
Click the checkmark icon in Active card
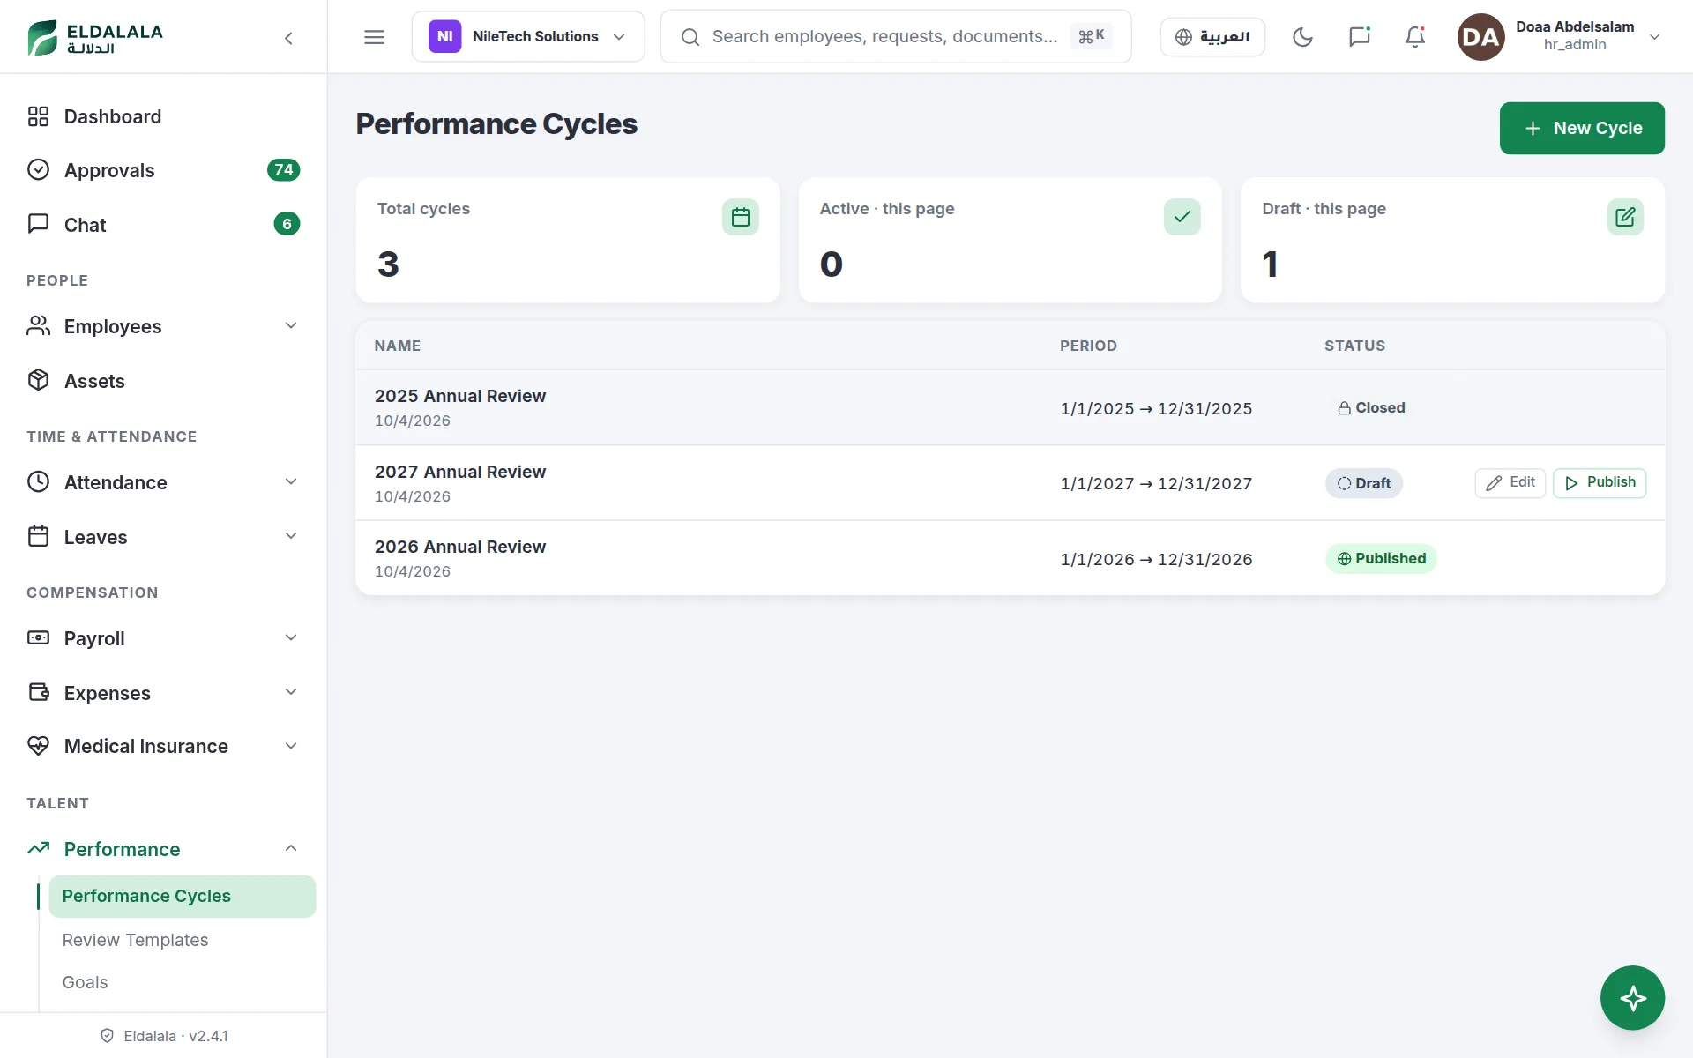click(1182, 217)
